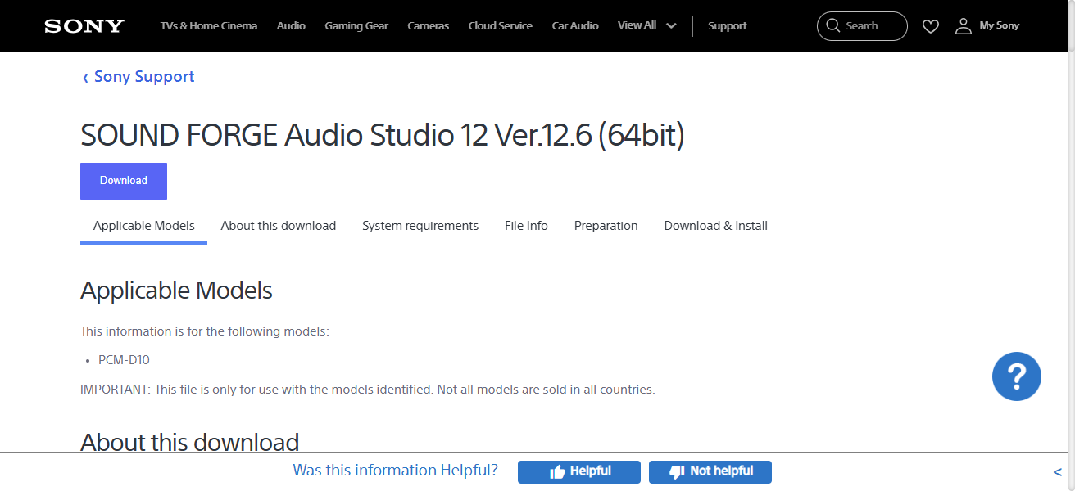Open the PCM-D10 model link
The height and width of the screenshot is (491, 1075).
coord(123,359)
